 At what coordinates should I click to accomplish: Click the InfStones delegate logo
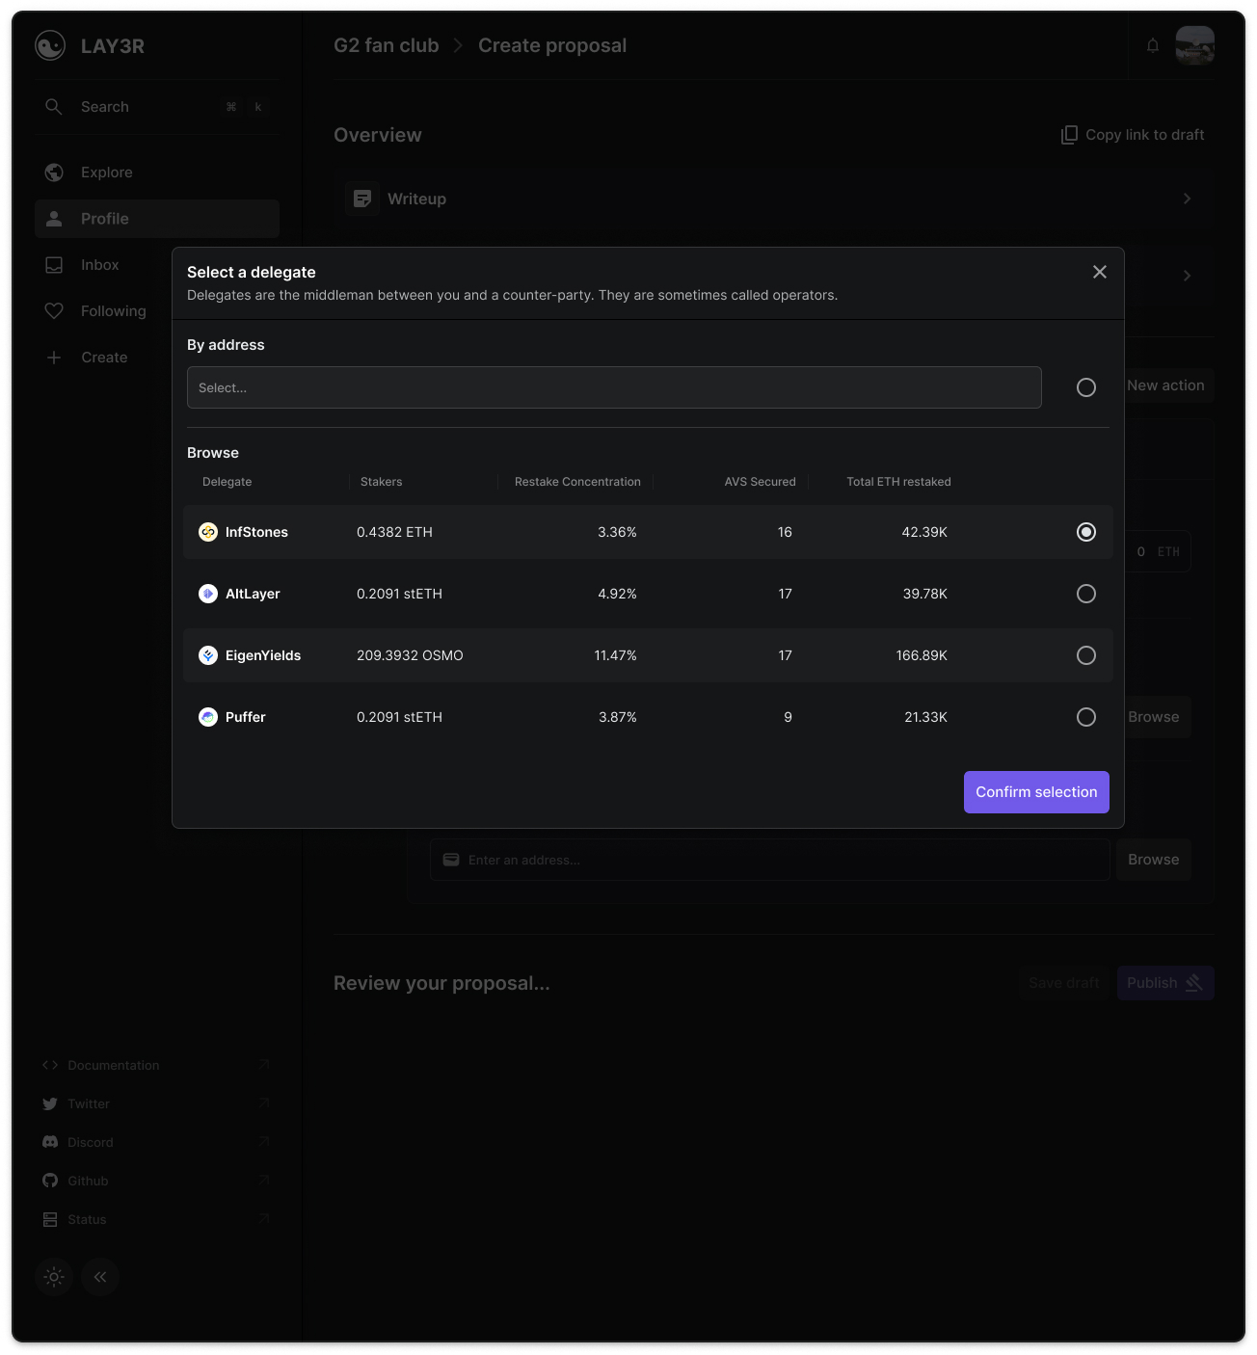(x=208, y=532)
